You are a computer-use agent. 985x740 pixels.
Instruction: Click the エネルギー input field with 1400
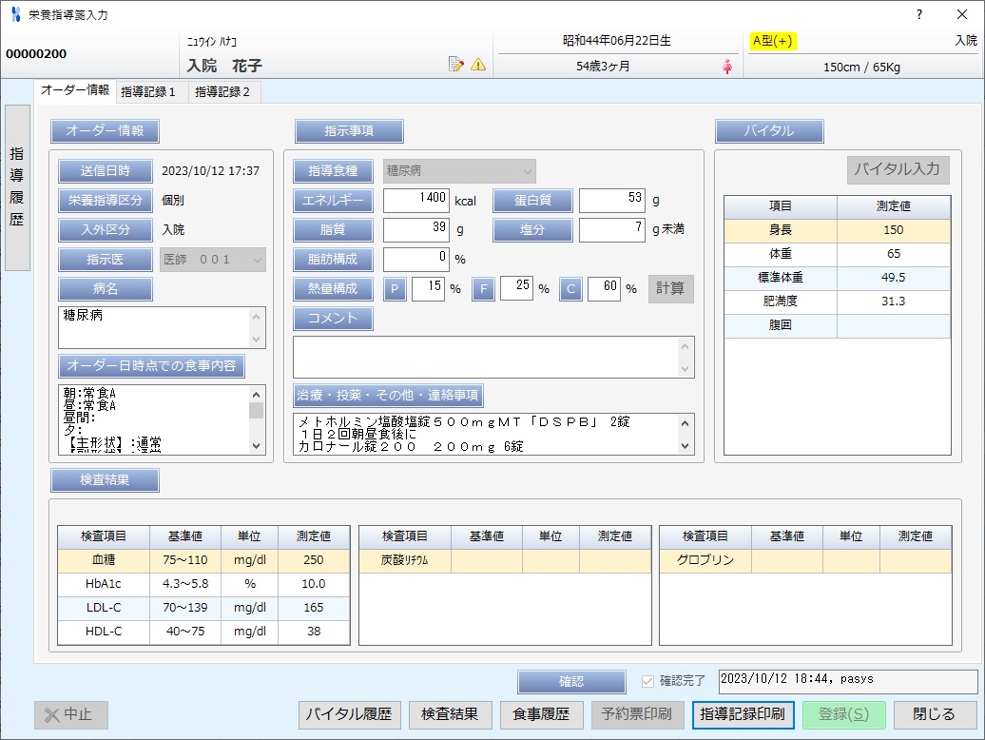coord(416,201)
